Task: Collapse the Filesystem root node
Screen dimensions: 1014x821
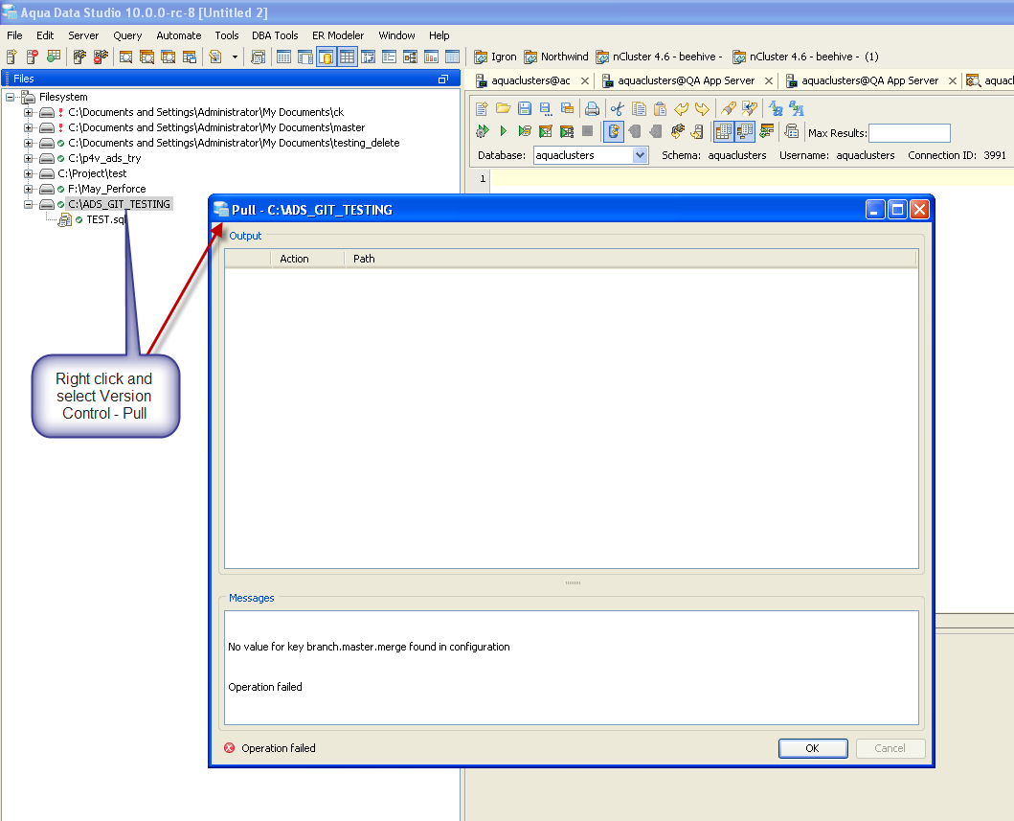Action: point(11,97)
